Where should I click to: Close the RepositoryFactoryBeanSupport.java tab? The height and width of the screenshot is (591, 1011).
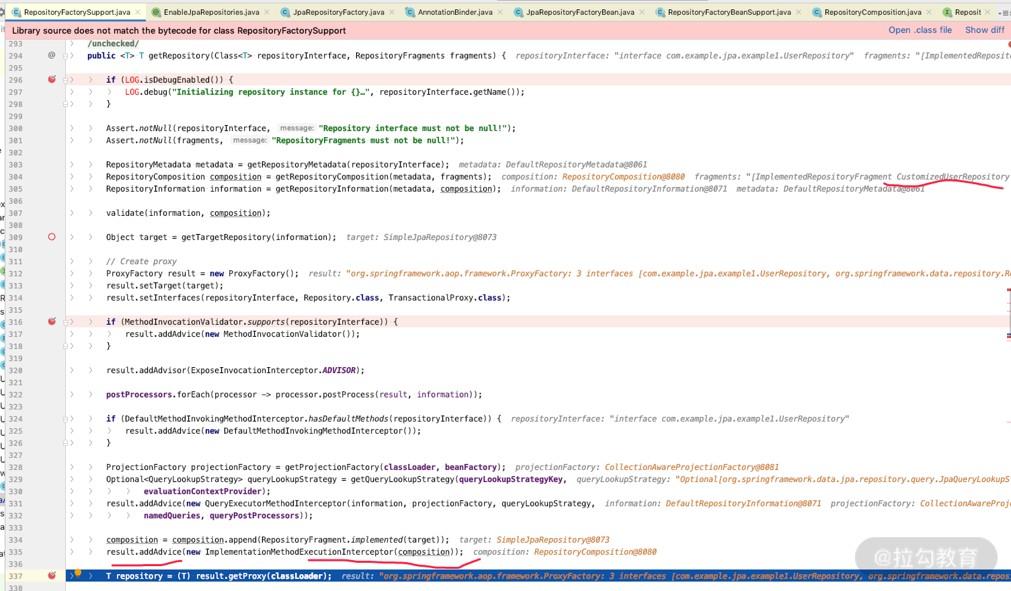tap(799, 12)
